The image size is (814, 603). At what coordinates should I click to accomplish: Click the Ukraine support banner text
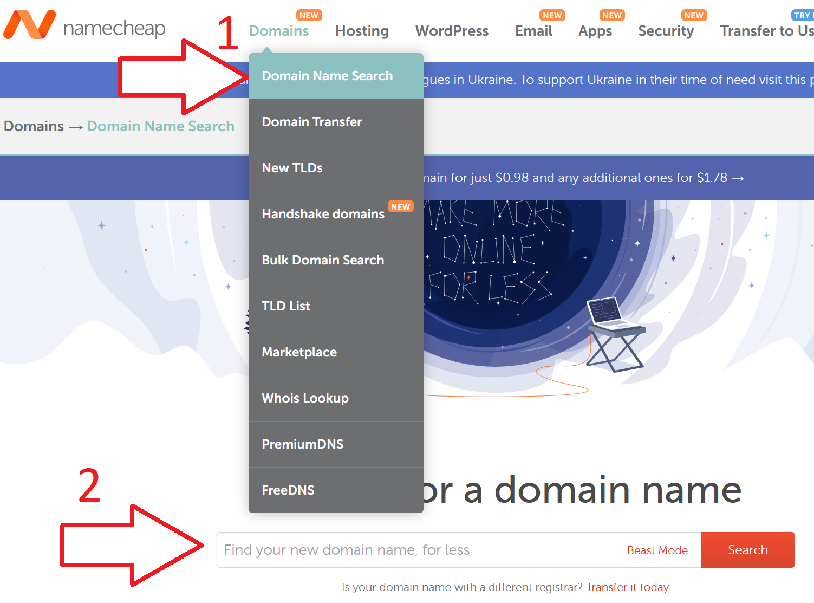point(617,80)
